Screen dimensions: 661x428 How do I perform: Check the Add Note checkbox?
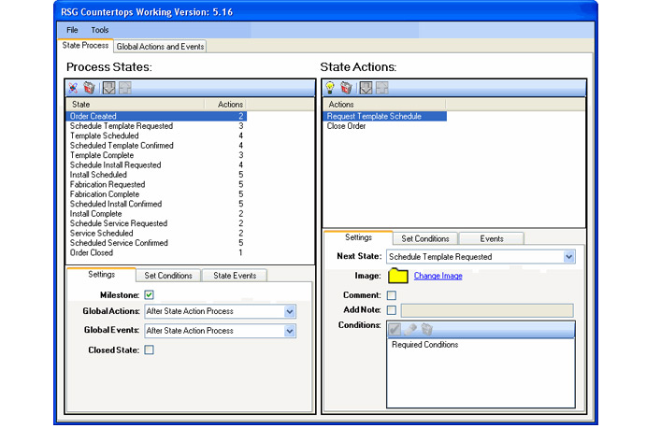pos(392,310)
